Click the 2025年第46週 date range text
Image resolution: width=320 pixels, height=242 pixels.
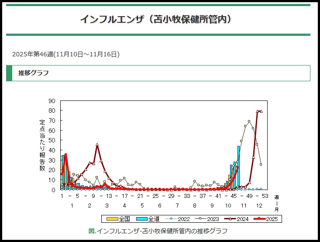66,54
